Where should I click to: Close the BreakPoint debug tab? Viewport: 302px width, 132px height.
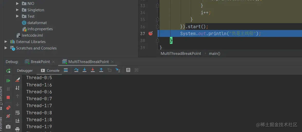point(53,62)
